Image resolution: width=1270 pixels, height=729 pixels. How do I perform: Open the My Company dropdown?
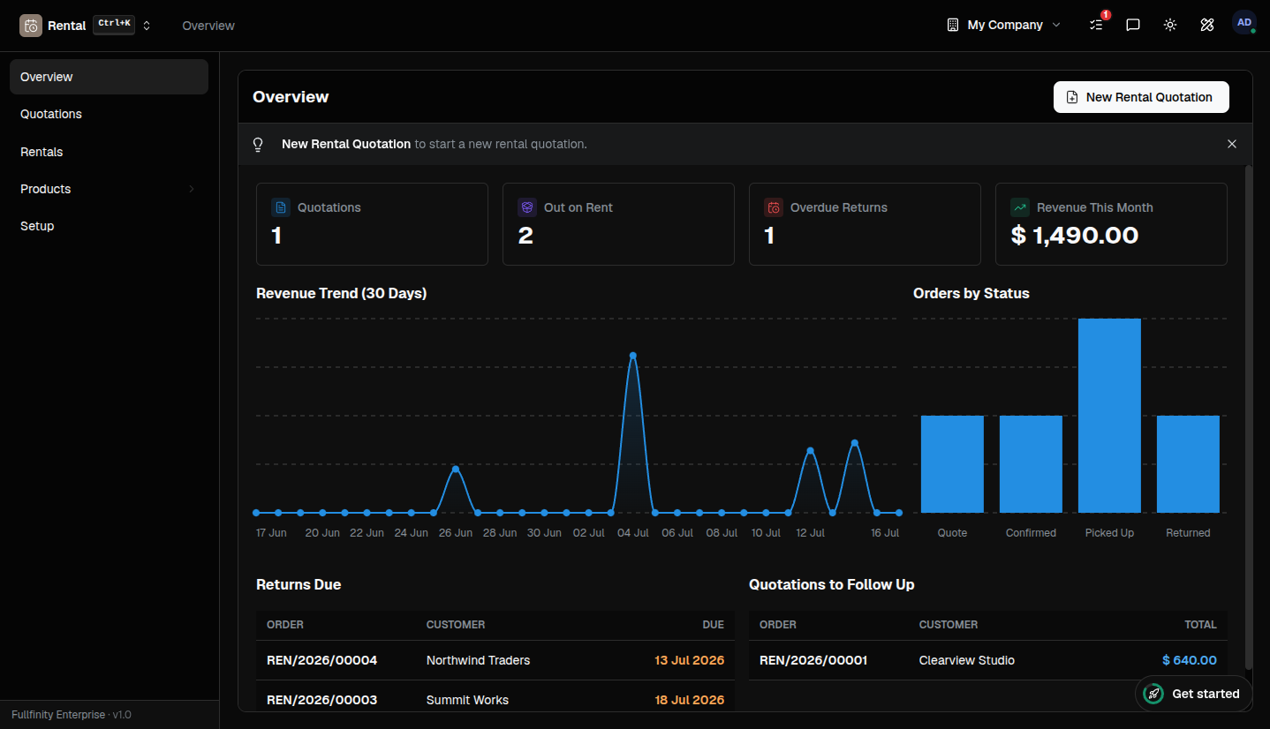pyautogui.click(x=1003, y=25)
